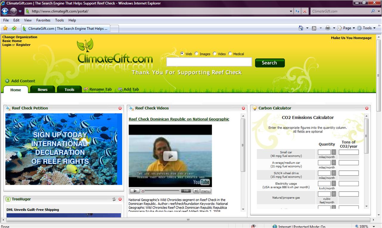Click the Add Content plus icon

tap(7, 81)
